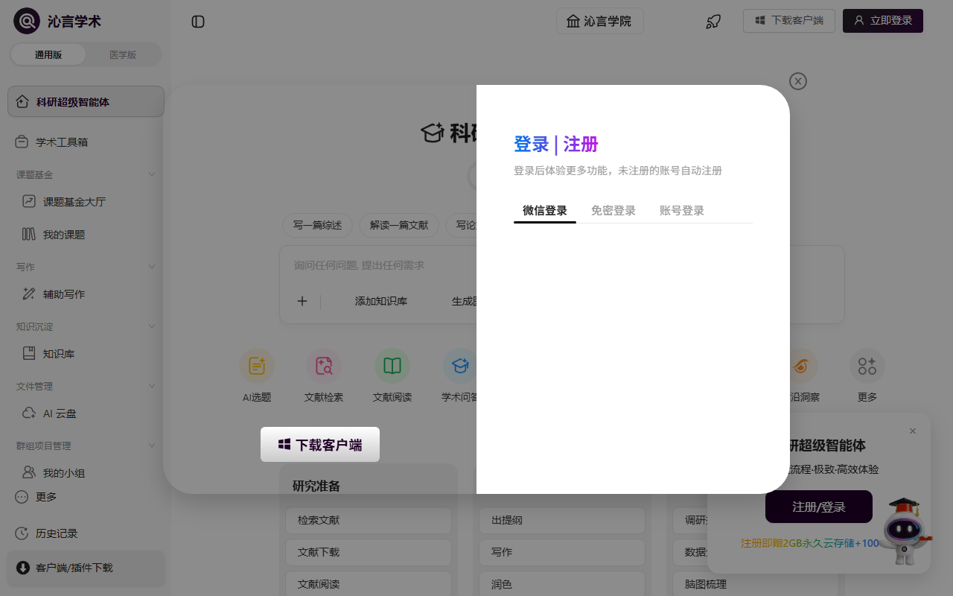Click 下载客户端 in the top bar
The image size is (953, 596).
pos(789,21)
